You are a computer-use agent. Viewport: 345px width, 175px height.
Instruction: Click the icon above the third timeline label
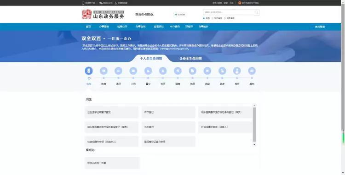118,71
